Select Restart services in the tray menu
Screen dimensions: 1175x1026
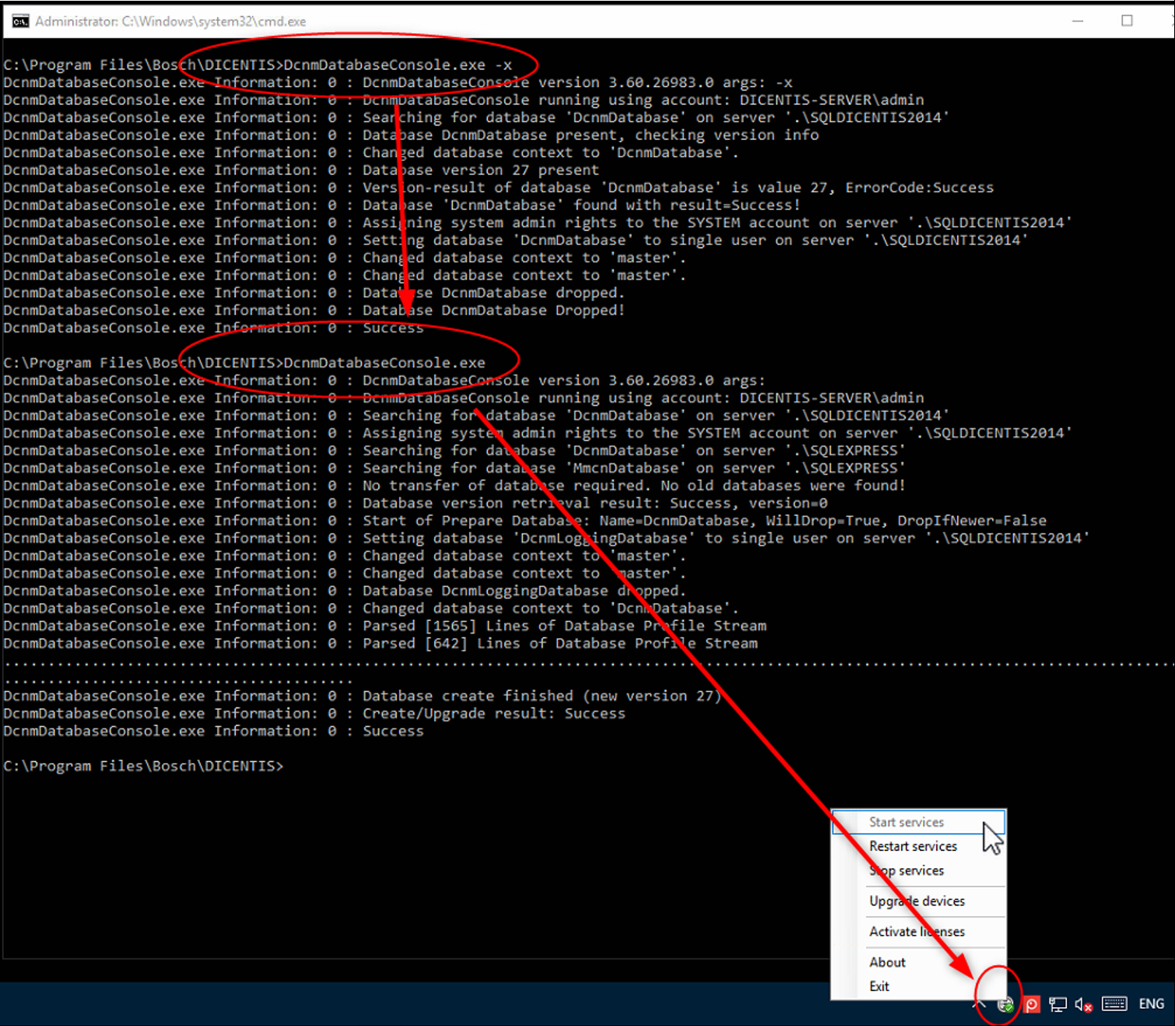919,846
